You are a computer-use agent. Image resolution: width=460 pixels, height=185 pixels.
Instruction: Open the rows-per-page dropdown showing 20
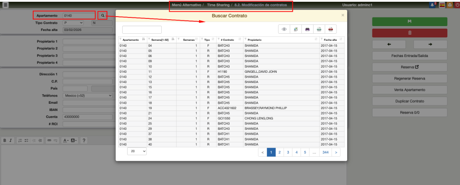point(137,152)
